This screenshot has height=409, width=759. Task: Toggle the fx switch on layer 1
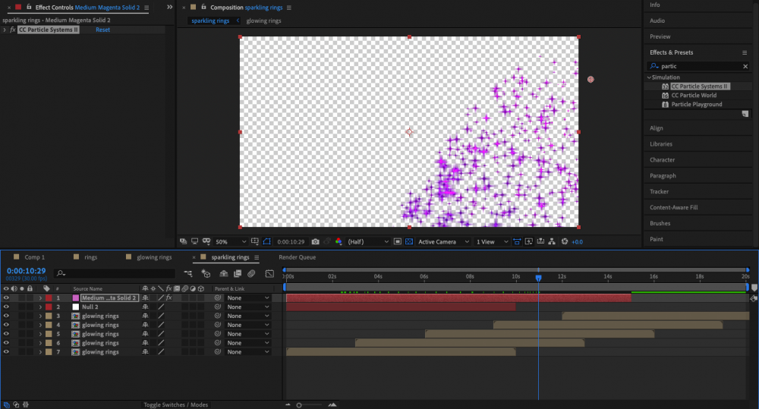168,298
